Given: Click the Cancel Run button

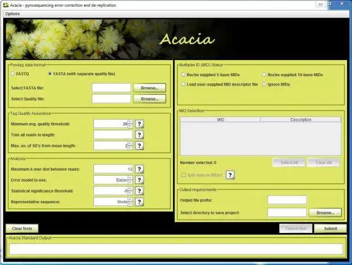Looking at the screenshot, I should click(x=296, y=229).
